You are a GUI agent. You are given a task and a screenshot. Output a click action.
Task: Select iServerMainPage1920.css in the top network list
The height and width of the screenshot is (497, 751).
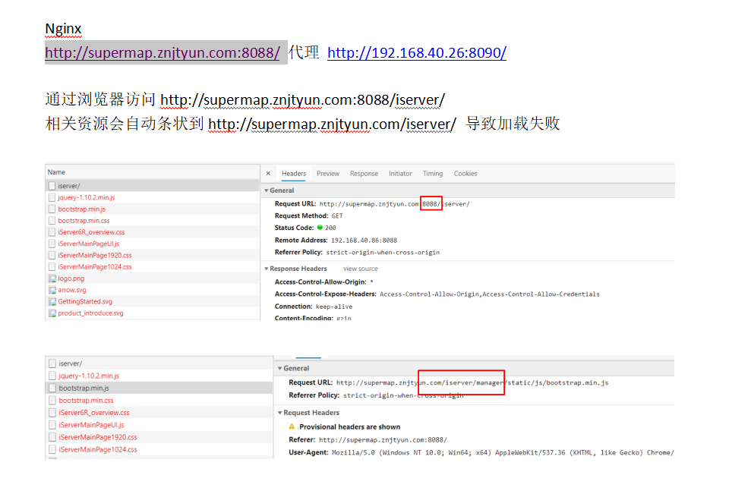[x=153, y=255]
